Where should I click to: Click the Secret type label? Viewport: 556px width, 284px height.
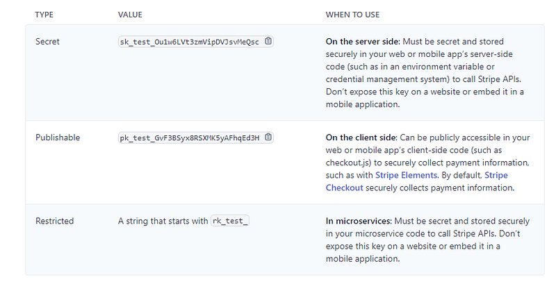pos(47,42)
